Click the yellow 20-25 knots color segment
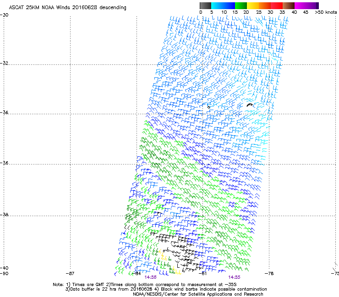Screen dimensions: 339x297 [x=253, y=5]
